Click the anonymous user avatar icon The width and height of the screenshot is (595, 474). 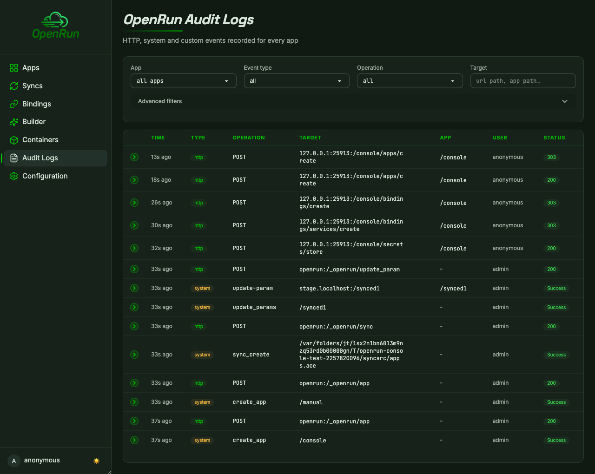click(14, 461)
